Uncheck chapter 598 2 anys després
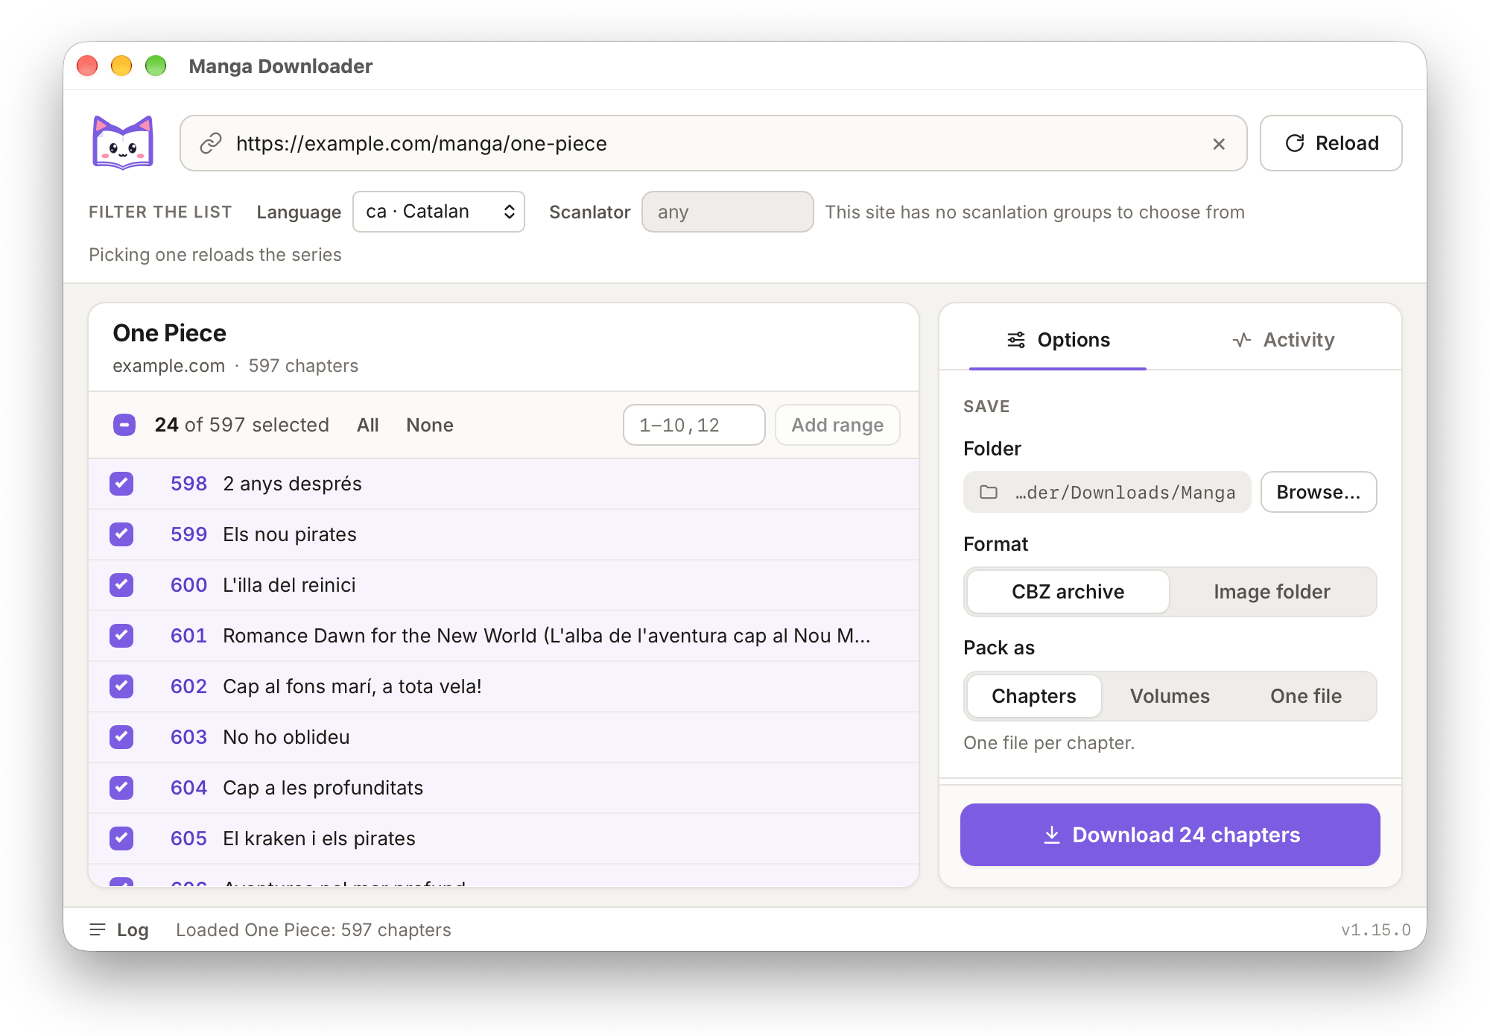This screenshot has width=1490, height=1036. [121, 484]
